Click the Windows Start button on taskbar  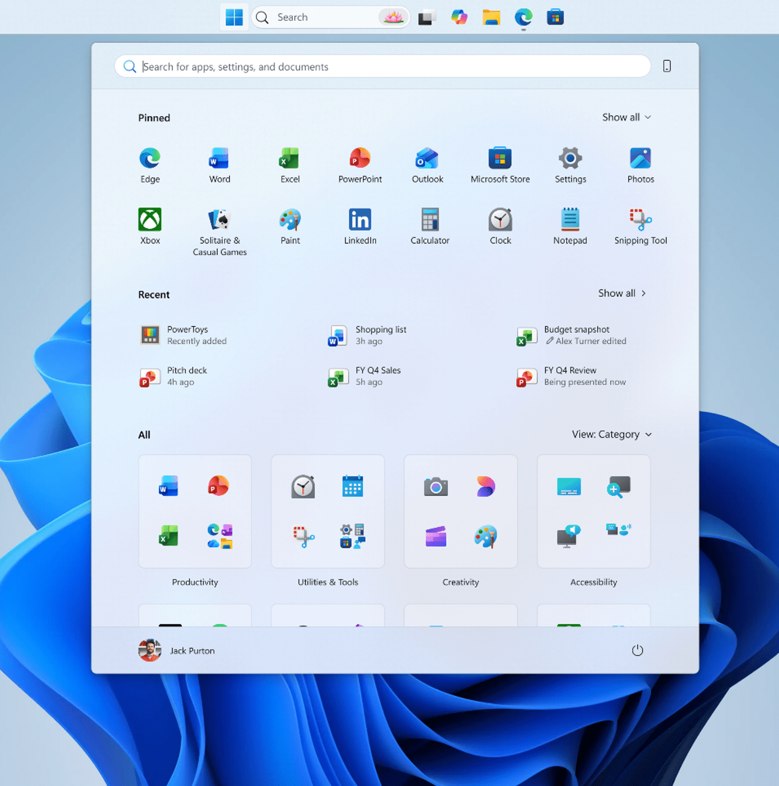point(234,17)
